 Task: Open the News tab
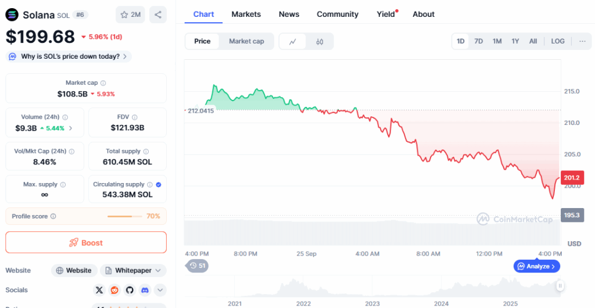(x=289, y=15)
